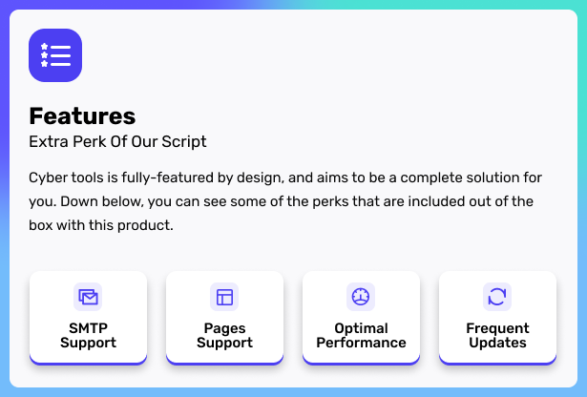Click the speedometer performance icon
Viewport: 587px width, 397px height.
click(x=361, y=297)
